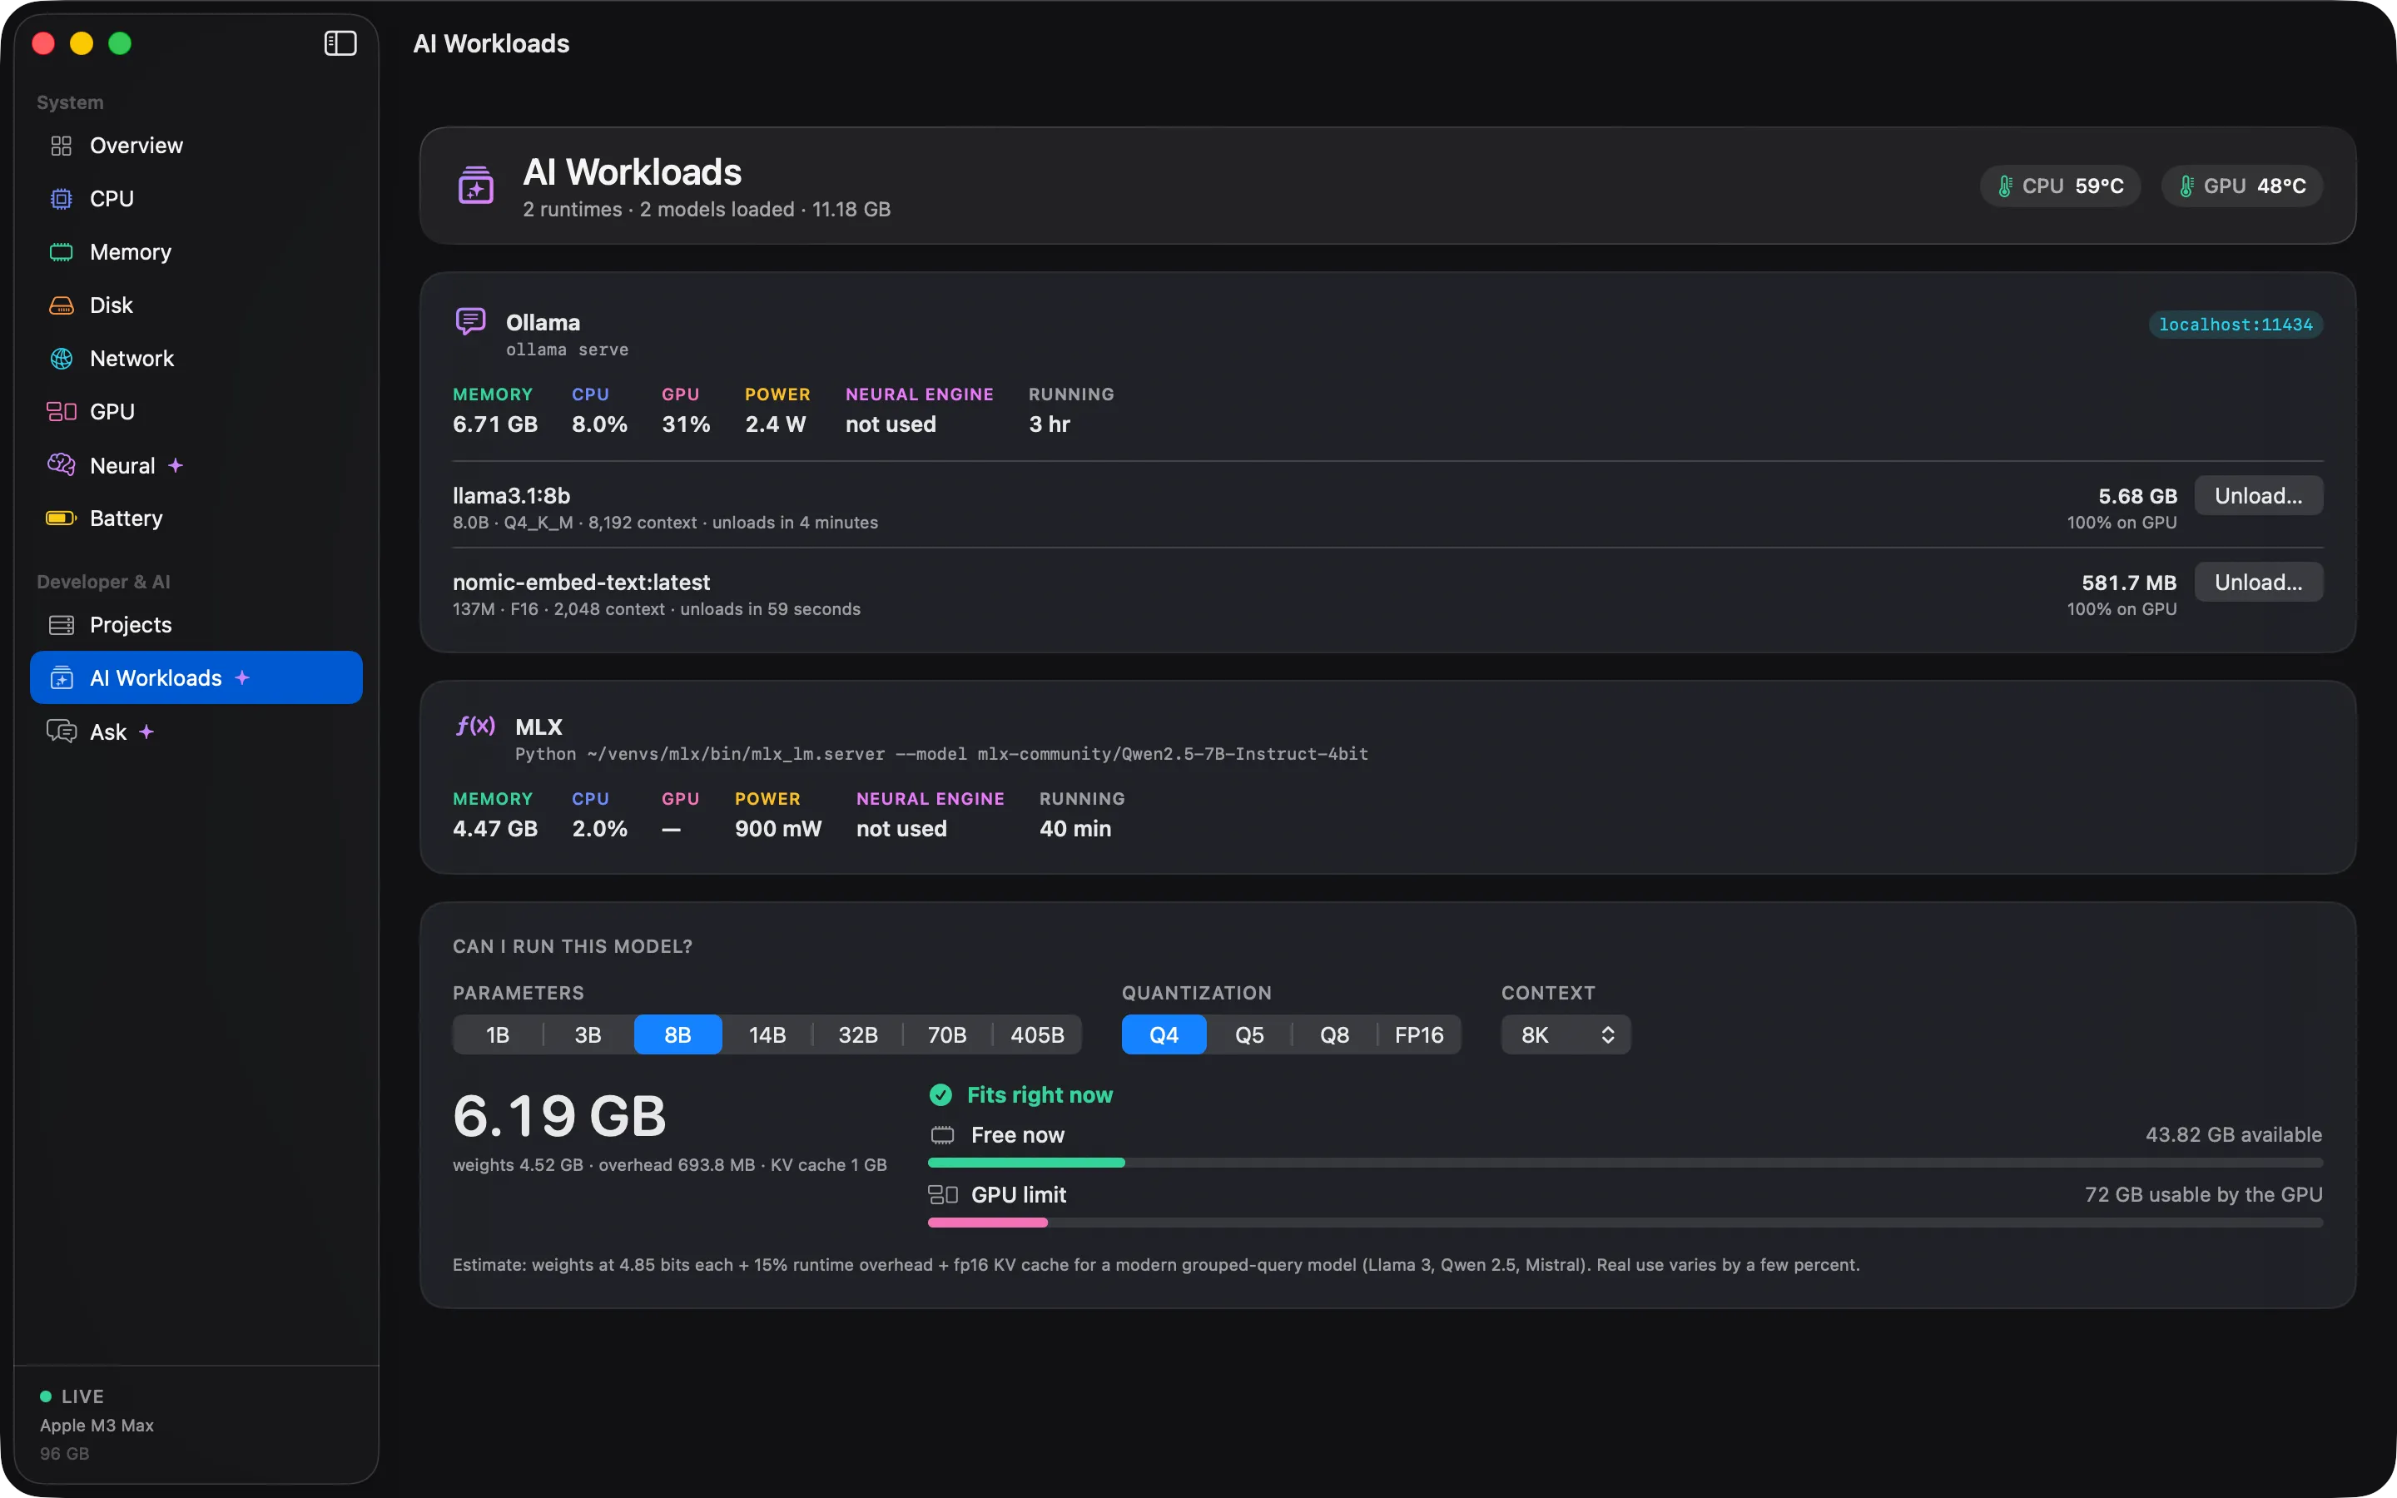Click the CPU 59°C temperature pill

point(2060,186)
